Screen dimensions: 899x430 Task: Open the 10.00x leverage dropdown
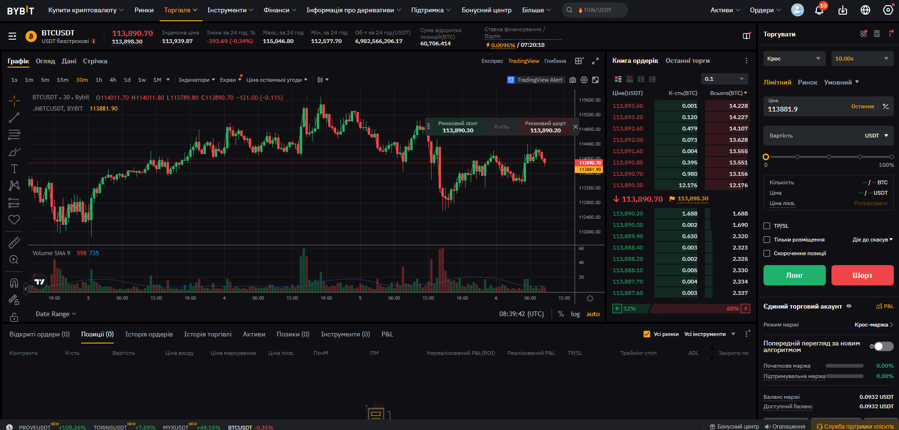click(x=863, y=59)
